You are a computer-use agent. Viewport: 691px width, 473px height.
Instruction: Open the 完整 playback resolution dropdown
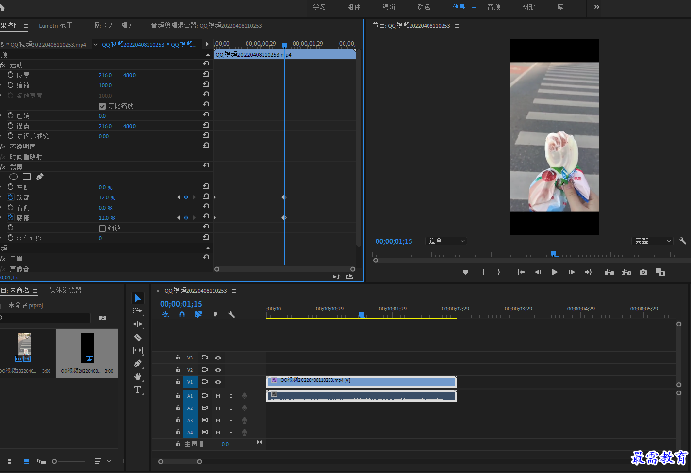(x=652, y=241)
